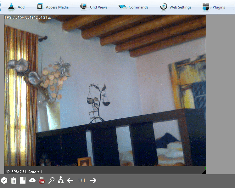The image size is (235, 188).
Task: Select the Camera 1 live video feed
Action: point(105,91)
